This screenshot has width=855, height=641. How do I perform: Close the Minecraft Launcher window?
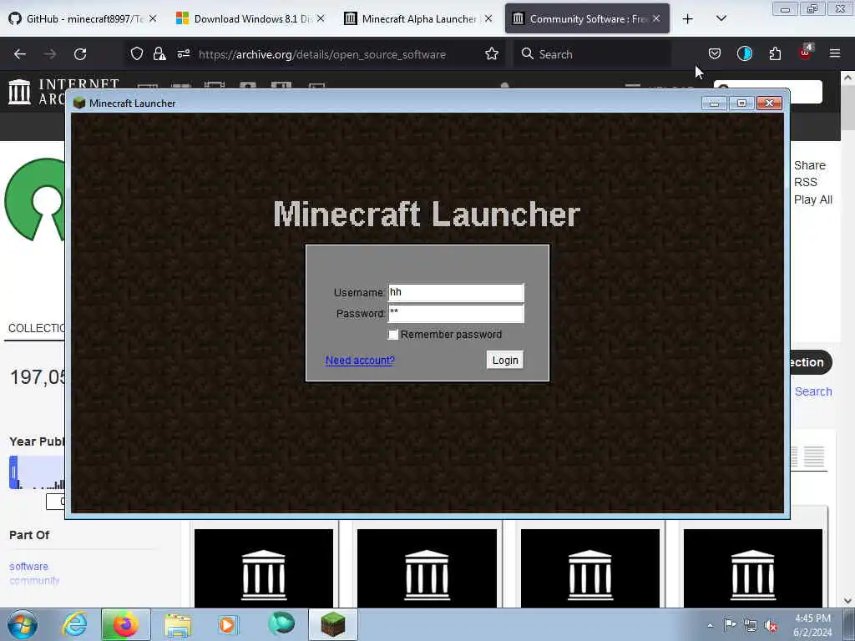769,103
